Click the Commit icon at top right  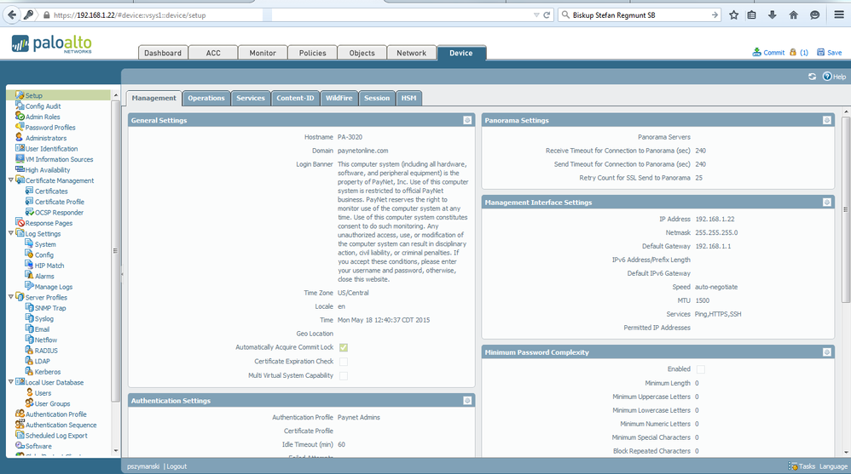coord(756,53)
